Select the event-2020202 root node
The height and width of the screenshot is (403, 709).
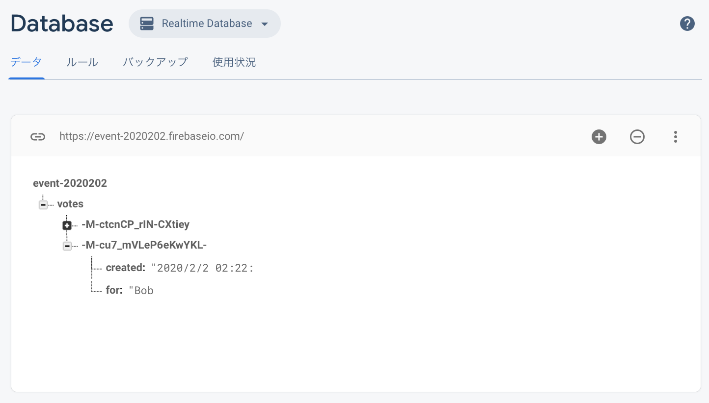tap(70, 183)
